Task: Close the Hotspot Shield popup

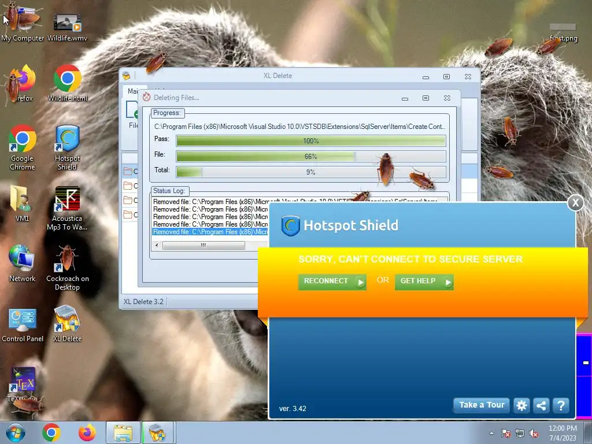Action: [575, 203]
